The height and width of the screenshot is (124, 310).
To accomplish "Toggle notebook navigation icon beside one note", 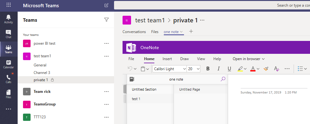I will [132, 79].
